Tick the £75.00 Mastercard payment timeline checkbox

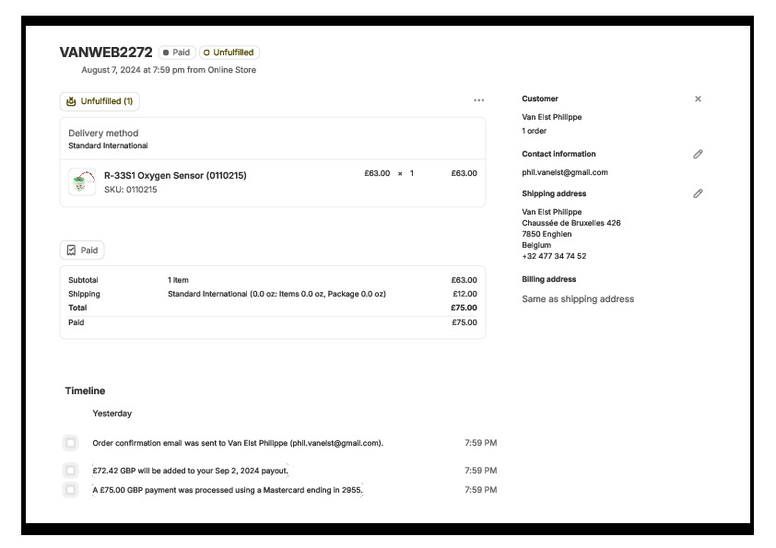[x=71, y=490]
